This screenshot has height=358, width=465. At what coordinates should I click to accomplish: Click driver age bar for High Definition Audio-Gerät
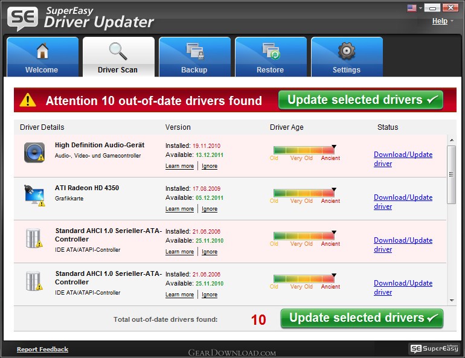coord(304,150)
